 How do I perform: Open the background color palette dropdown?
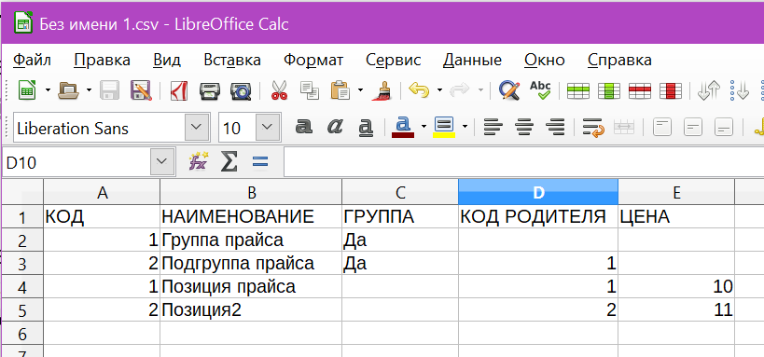(x=465, y=127)
